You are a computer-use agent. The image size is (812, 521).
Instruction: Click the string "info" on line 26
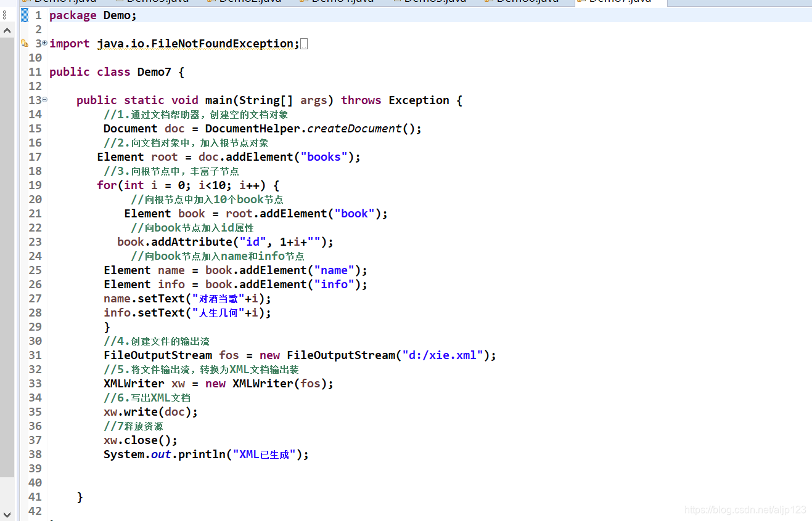click(x=334, y=285)
